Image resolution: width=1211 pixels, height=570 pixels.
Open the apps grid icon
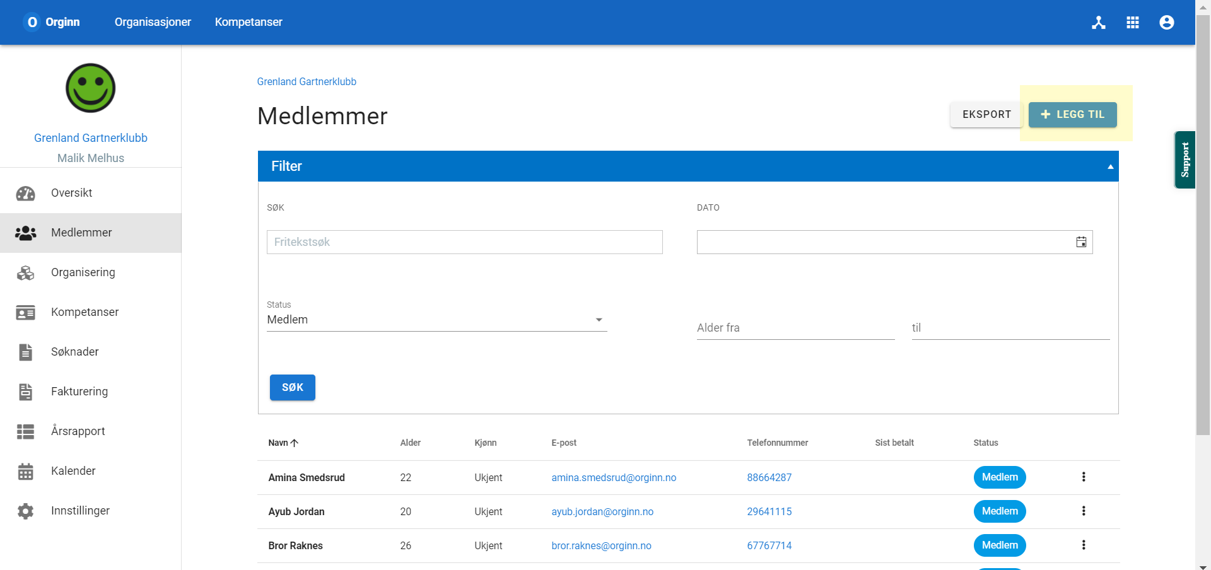pyautogui.click(x=1133, y=23)
